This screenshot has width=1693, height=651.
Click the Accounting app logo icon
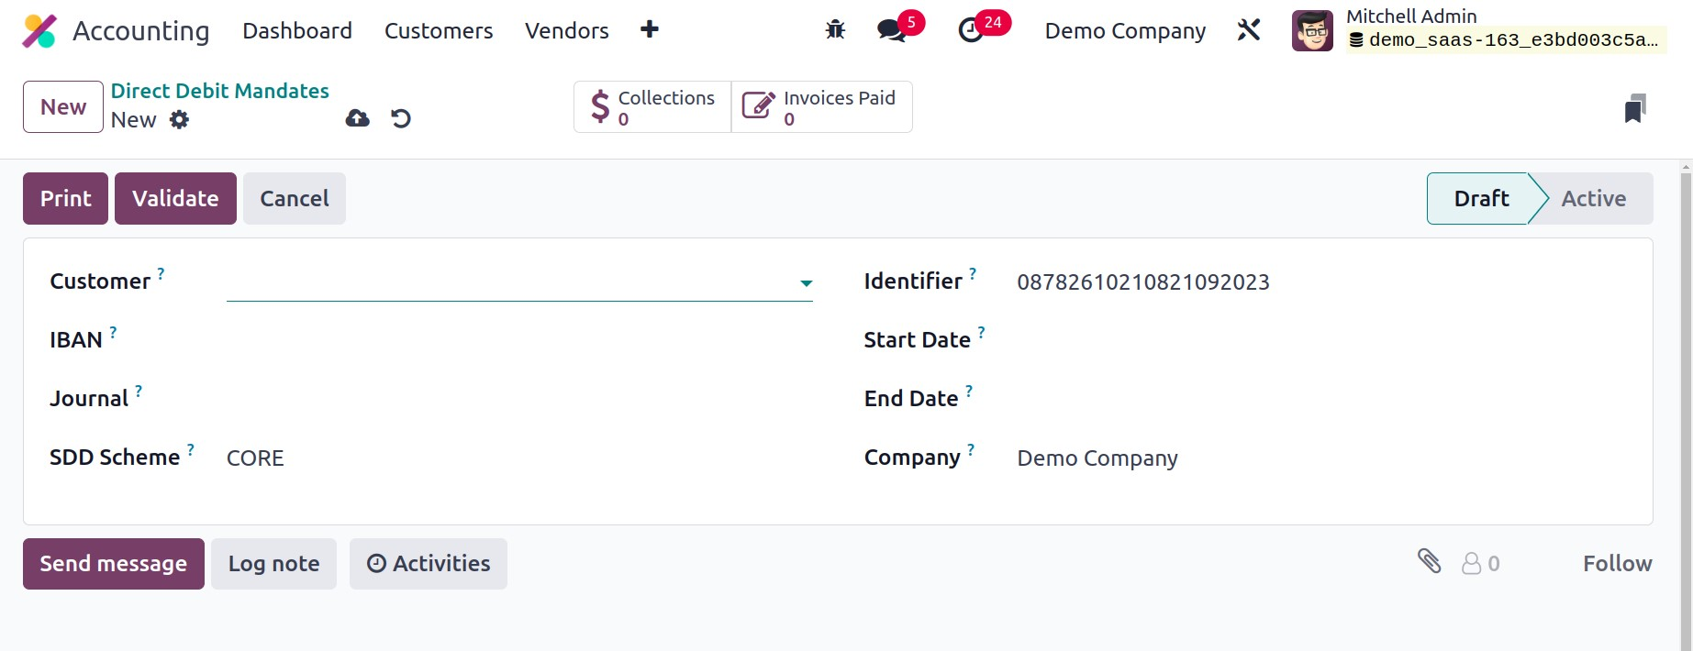(x=39, y=31)
